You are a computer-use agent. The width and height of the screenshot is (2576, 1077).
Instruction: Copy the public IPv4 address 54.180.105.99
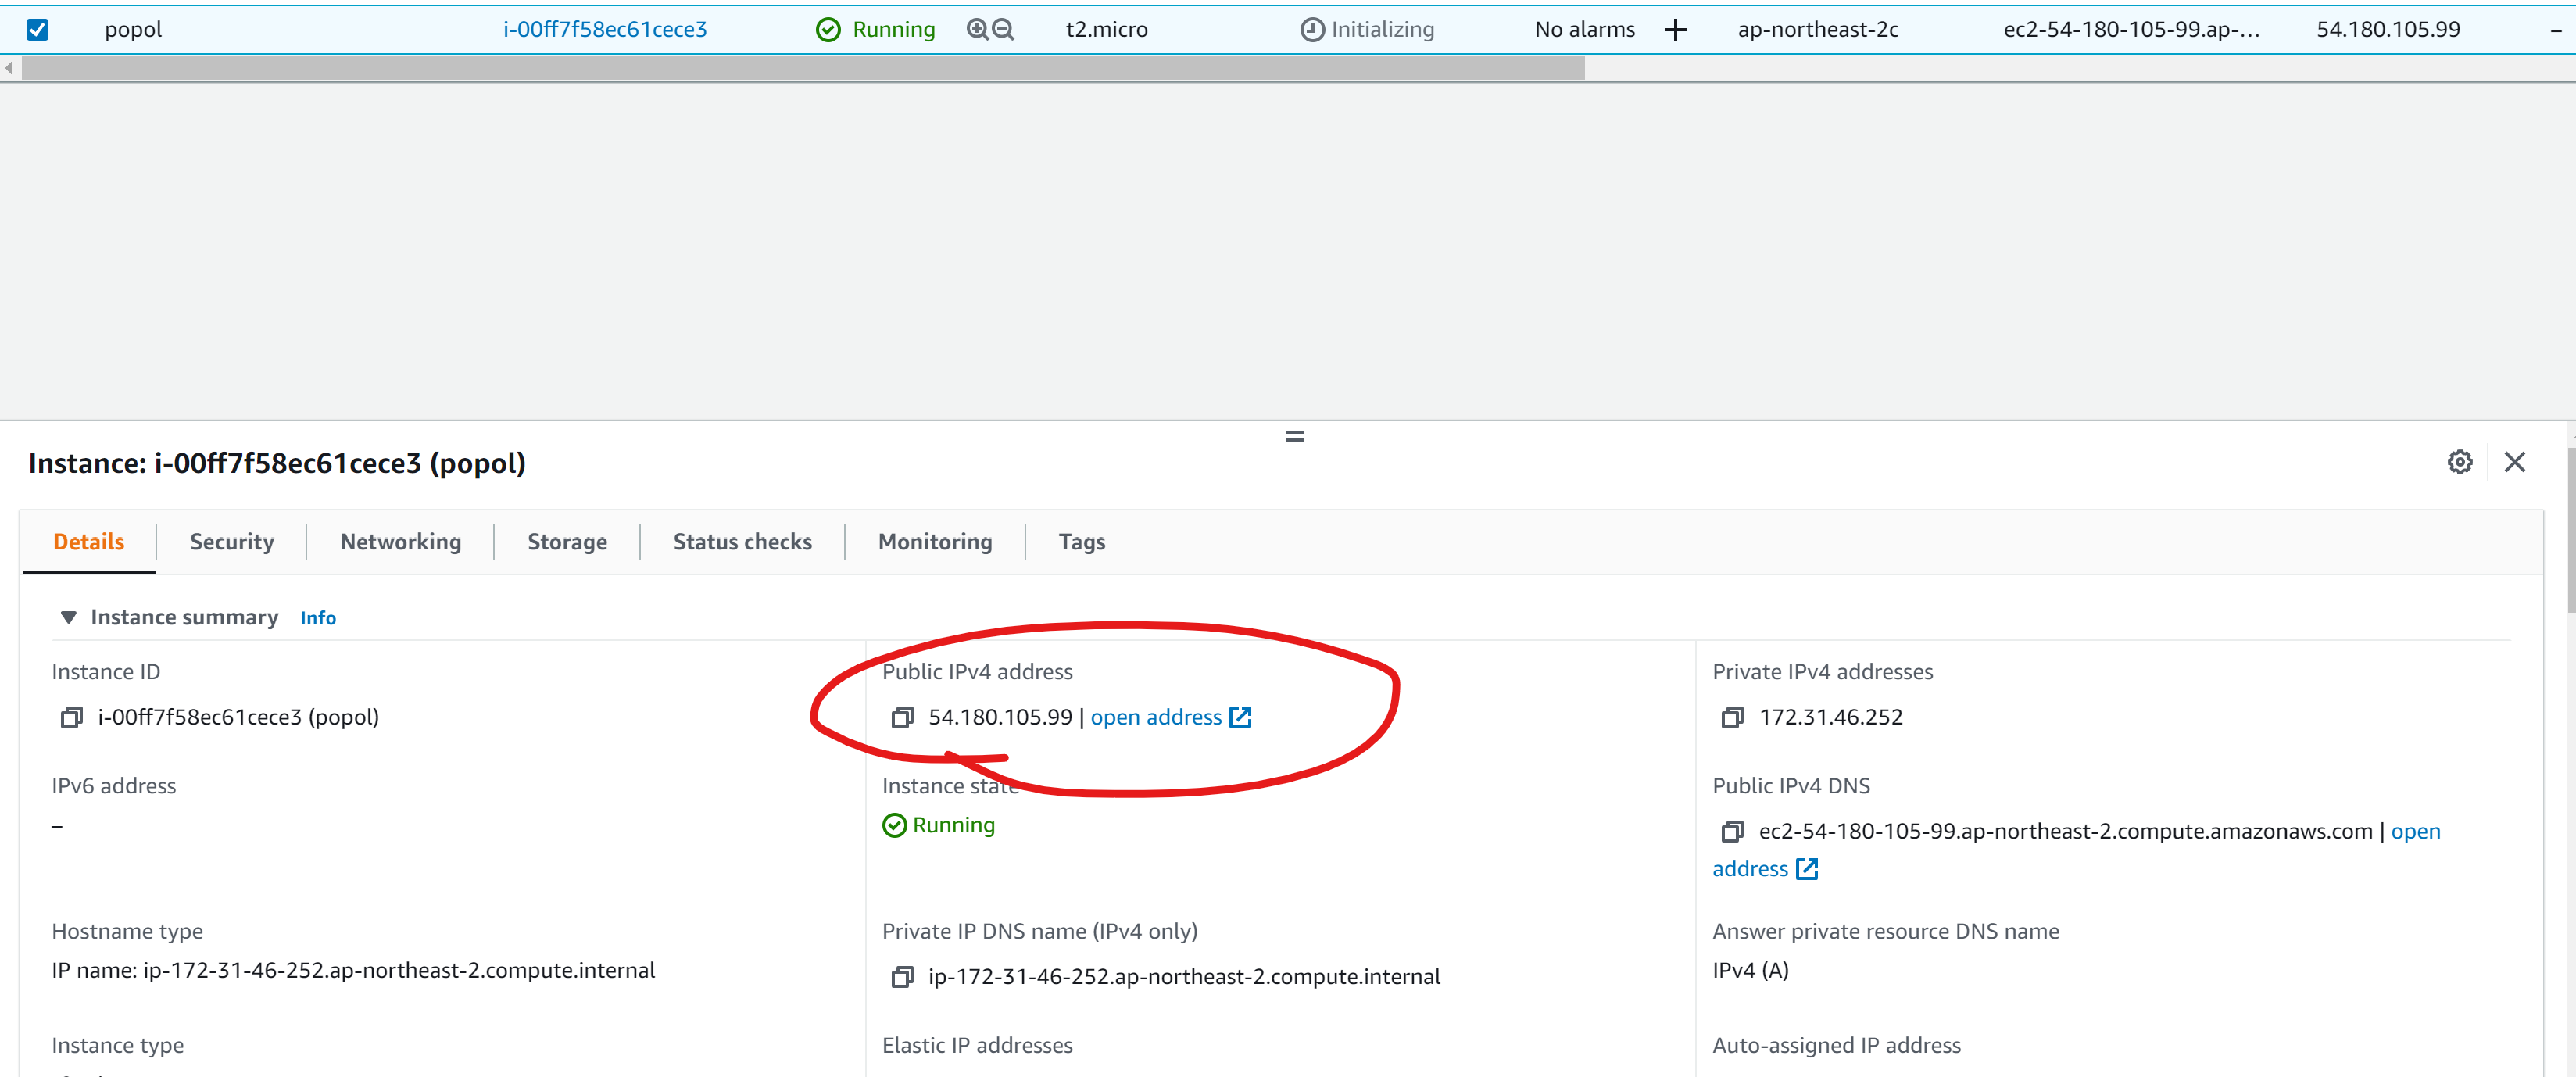click(902, 717)
